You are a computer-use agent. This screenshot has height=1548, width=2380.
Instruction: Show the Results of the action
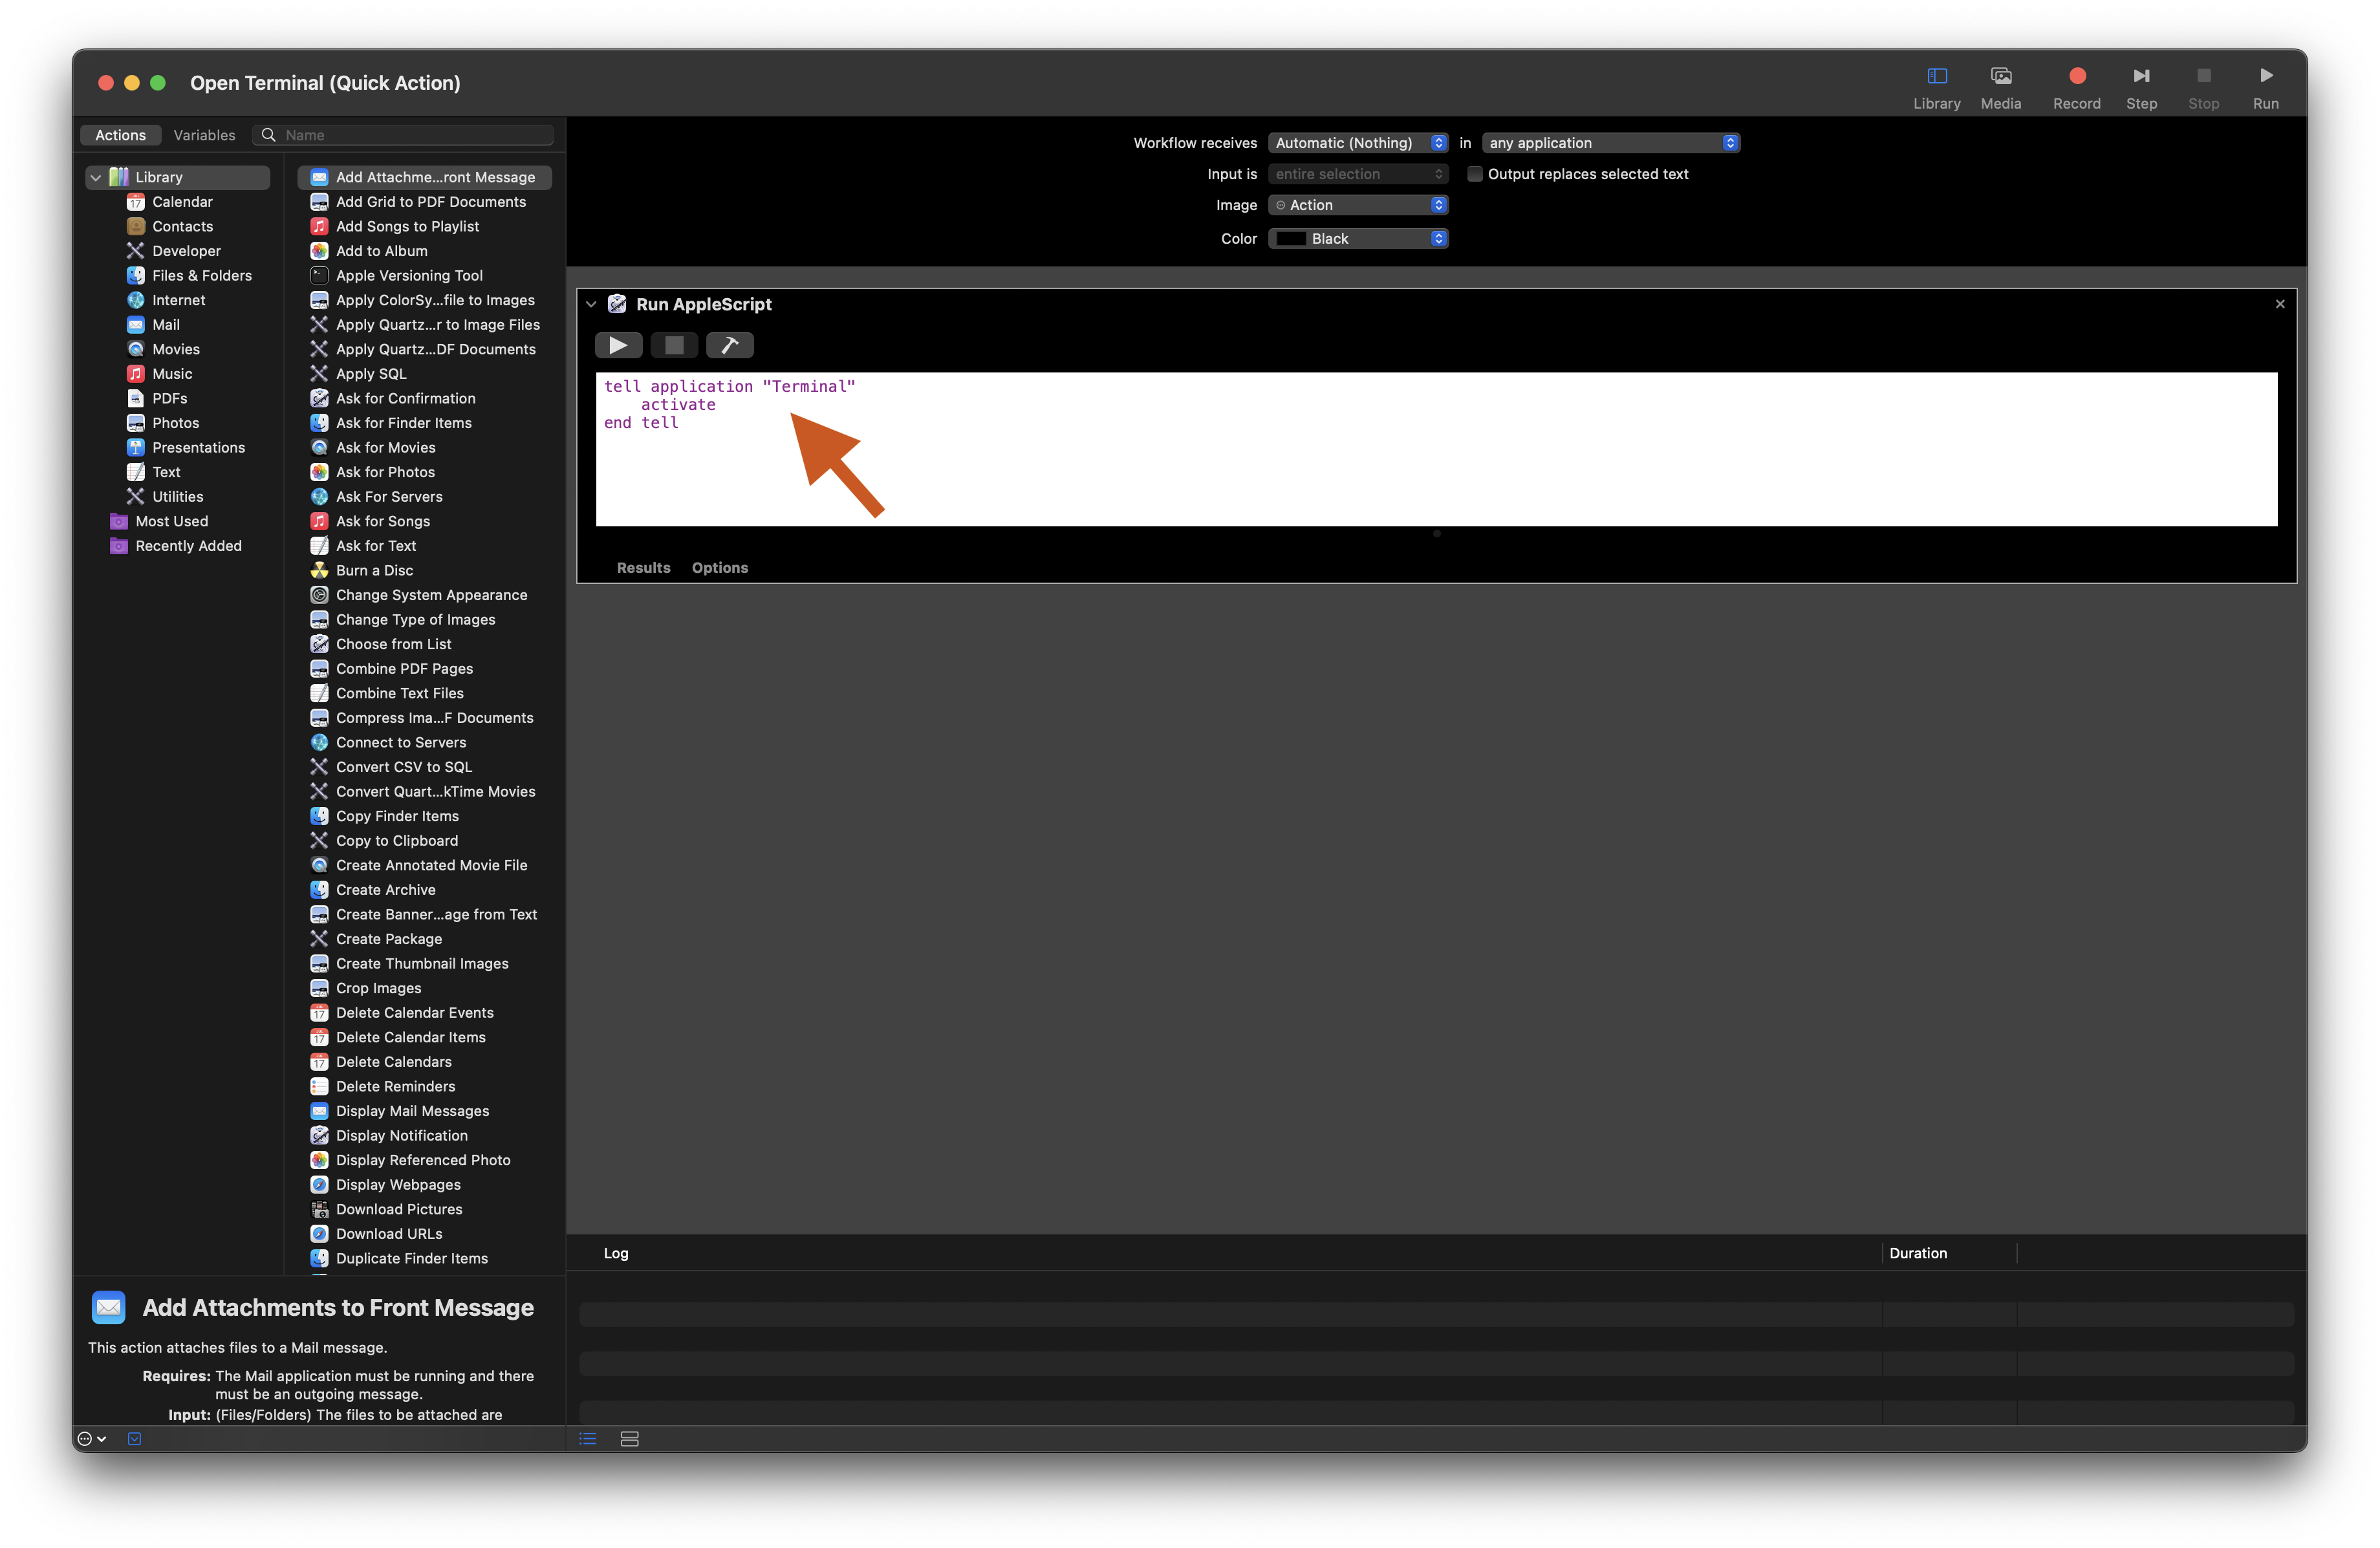643,567
